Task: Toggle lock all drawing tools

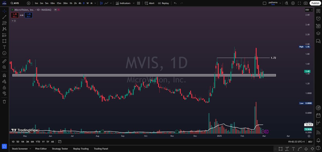Action: pos(4,87)
